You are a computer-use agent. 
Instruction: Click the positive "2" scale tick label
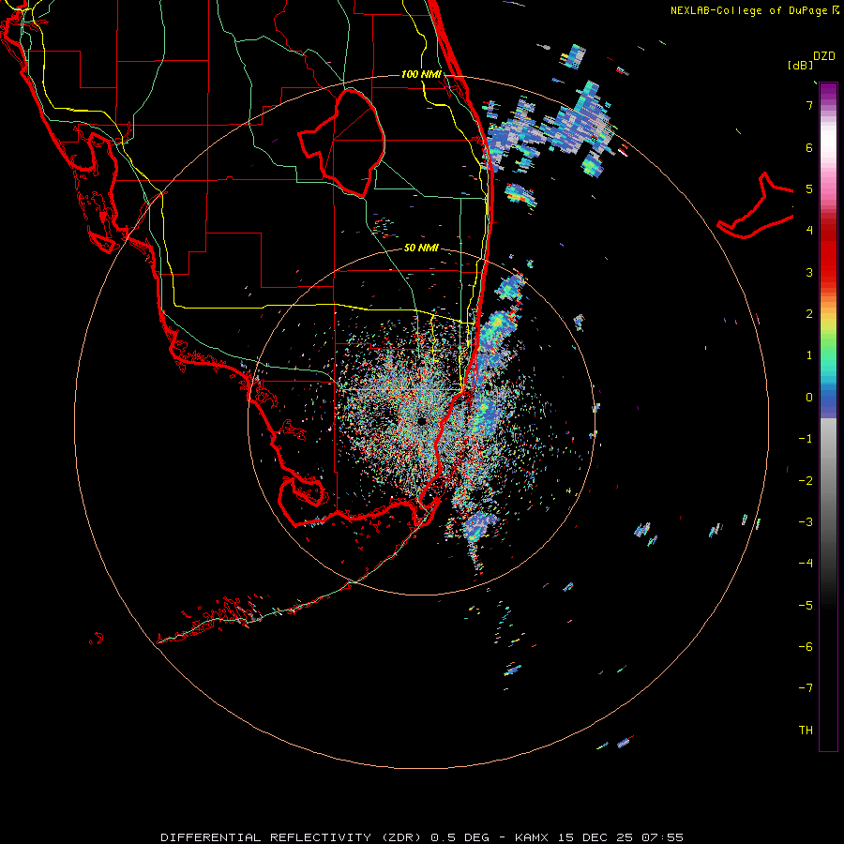(809, 314)
